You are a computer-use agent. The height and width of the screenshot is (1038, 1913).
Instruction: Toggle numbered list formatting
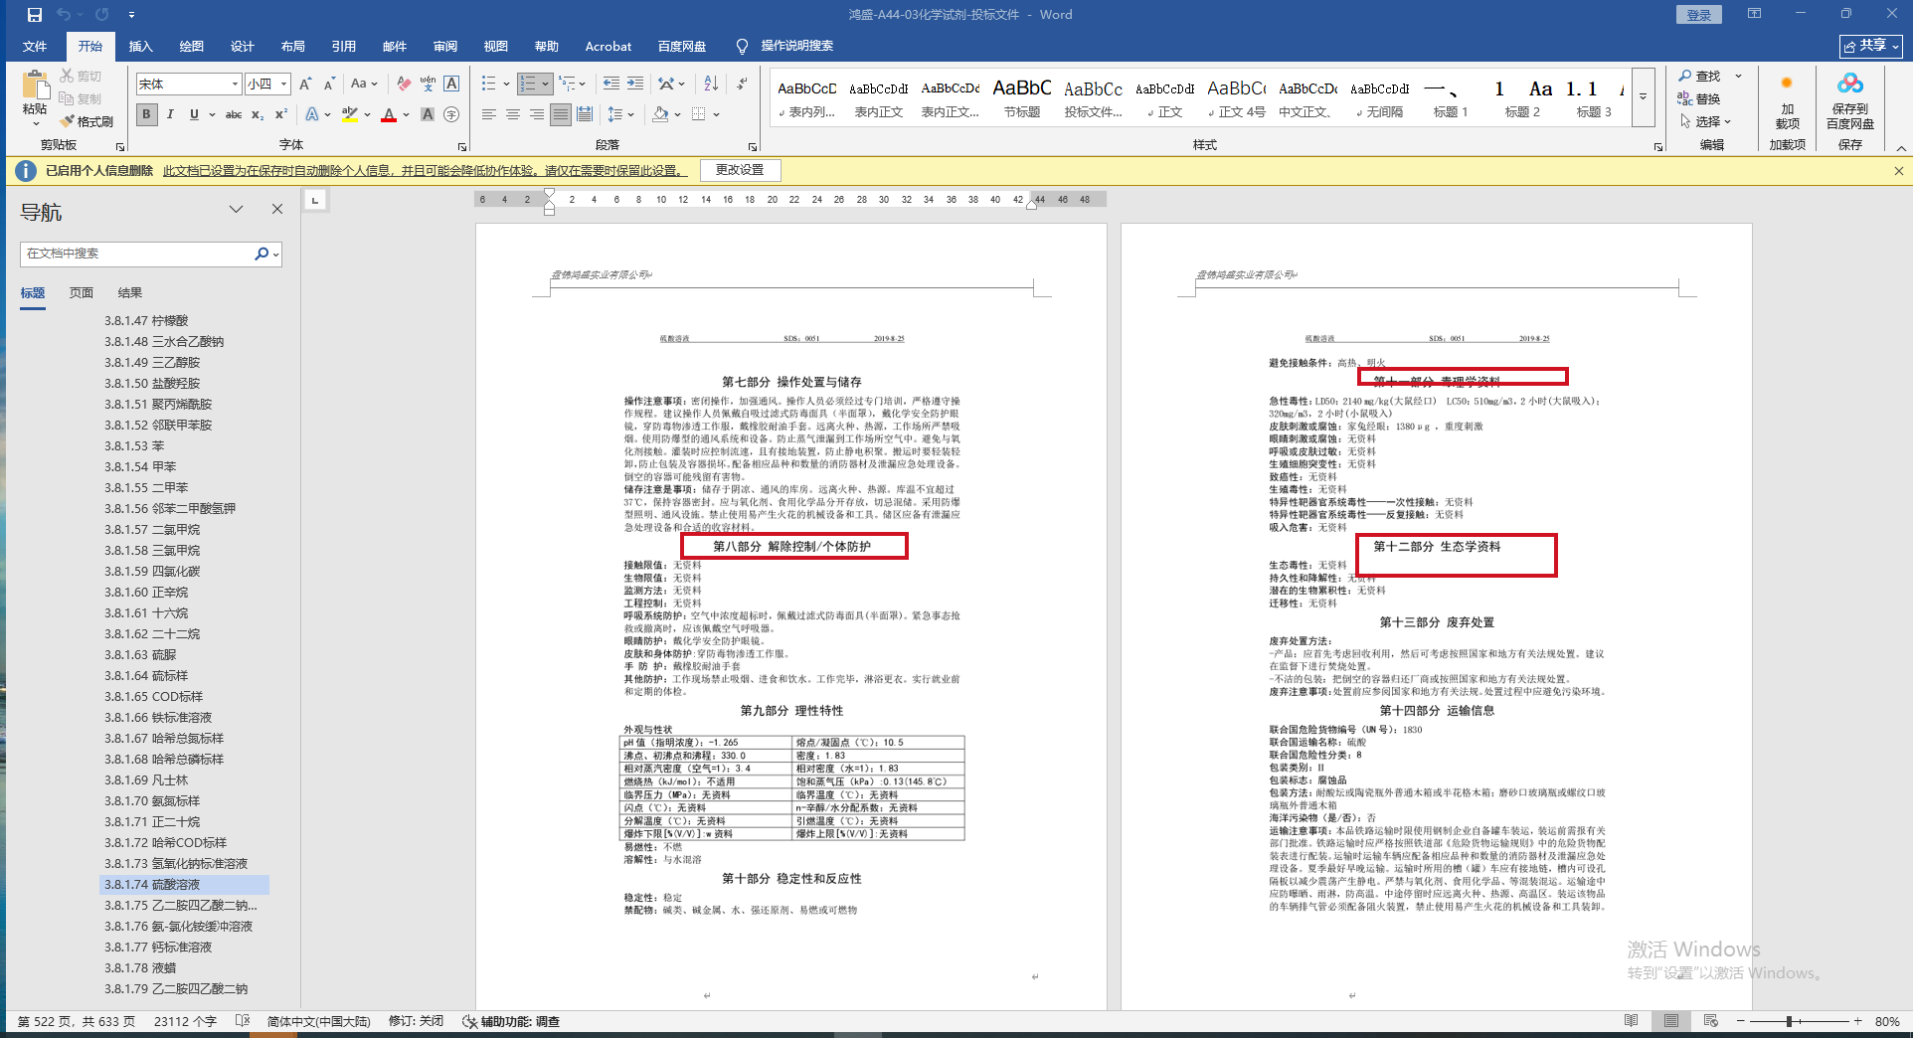(528, 85)
